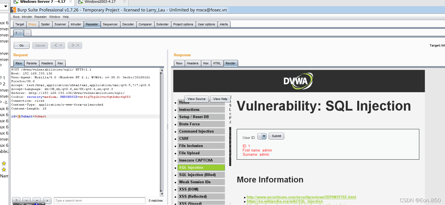Open Brute Force in the DVWA menu

201,124
